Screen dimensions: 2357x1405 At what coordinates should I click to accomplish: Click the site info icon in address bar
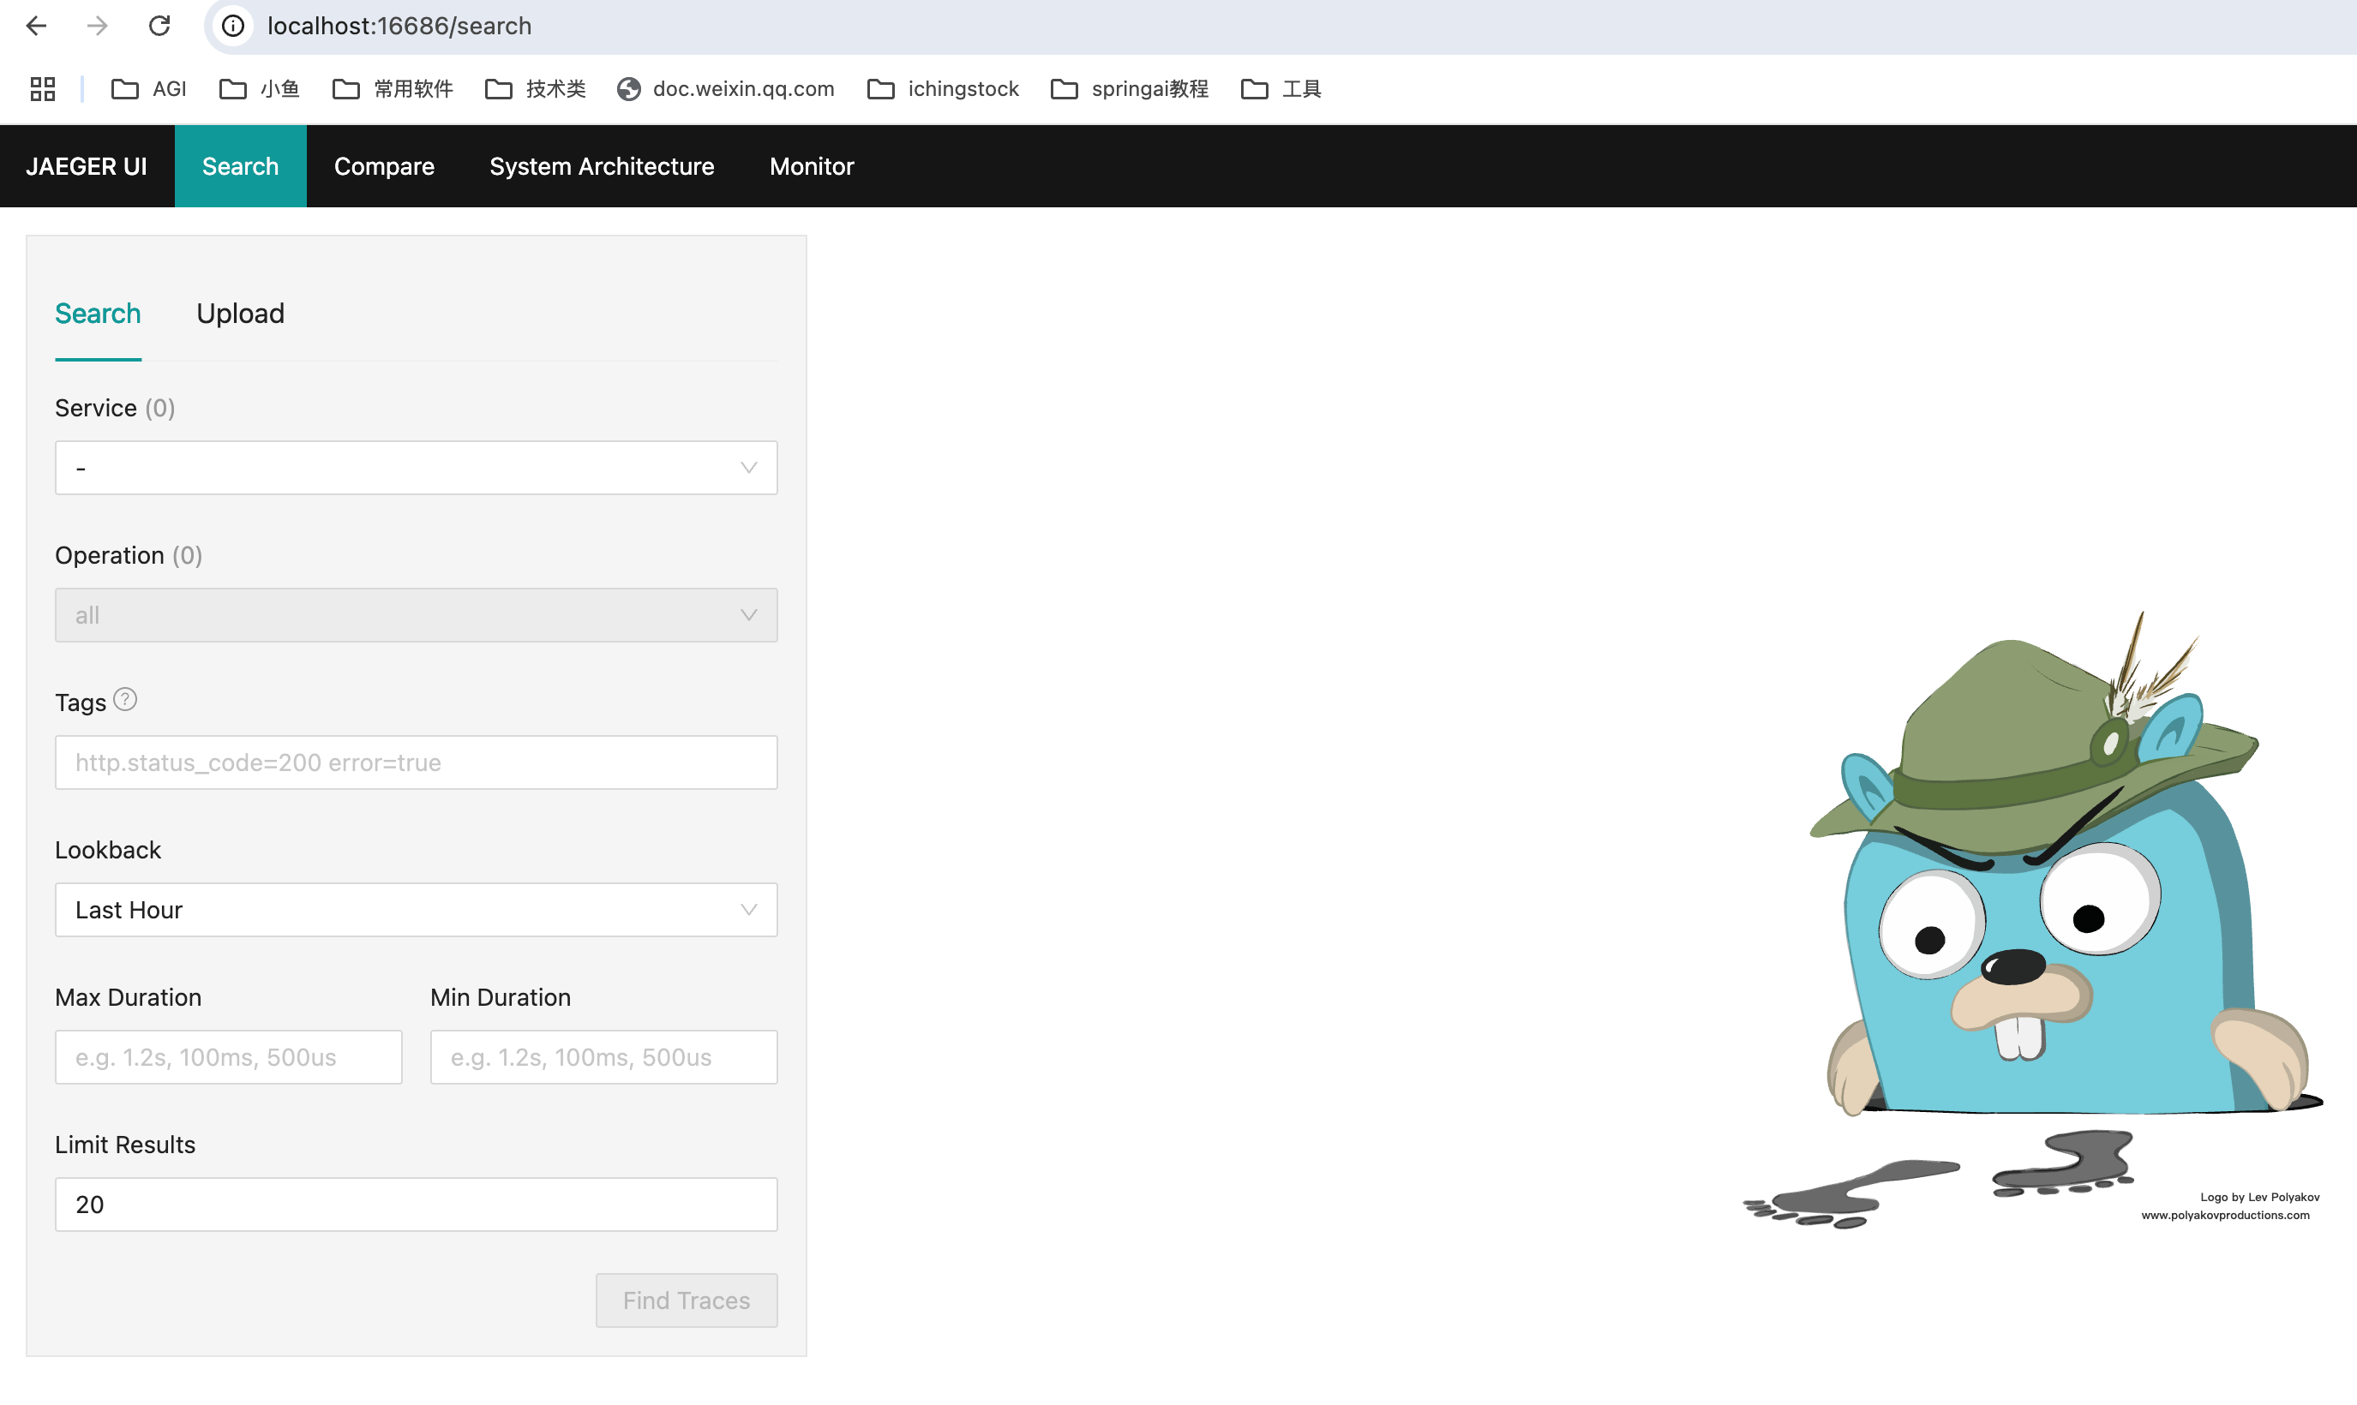(233, 26)
